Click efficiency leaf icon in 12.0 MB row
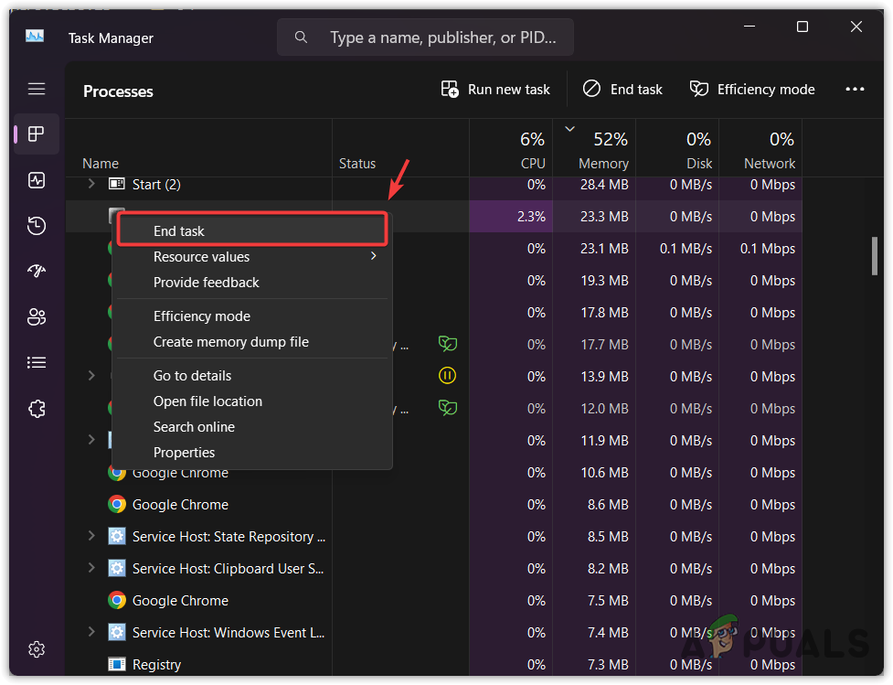 [x=448, y=408]
